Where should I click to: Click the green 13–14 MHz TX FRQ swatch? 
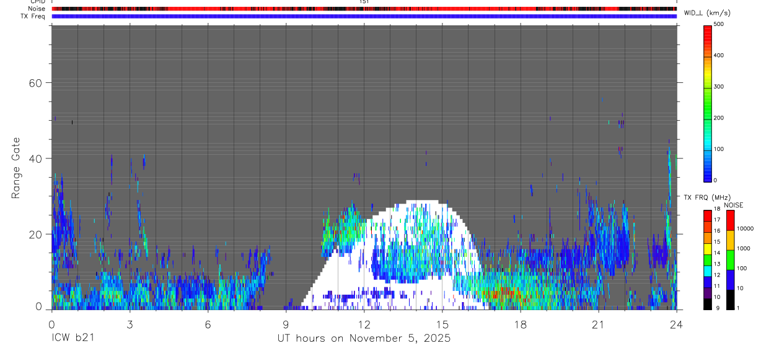point(707,260)
